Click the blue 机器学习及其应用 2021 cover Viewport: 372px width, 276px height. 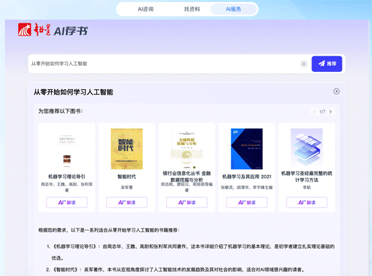pos(247,149)
